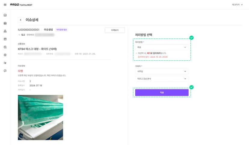Click the product name KF94 마스크 대형 - 화이트 (10매)

tap(37, 49)
